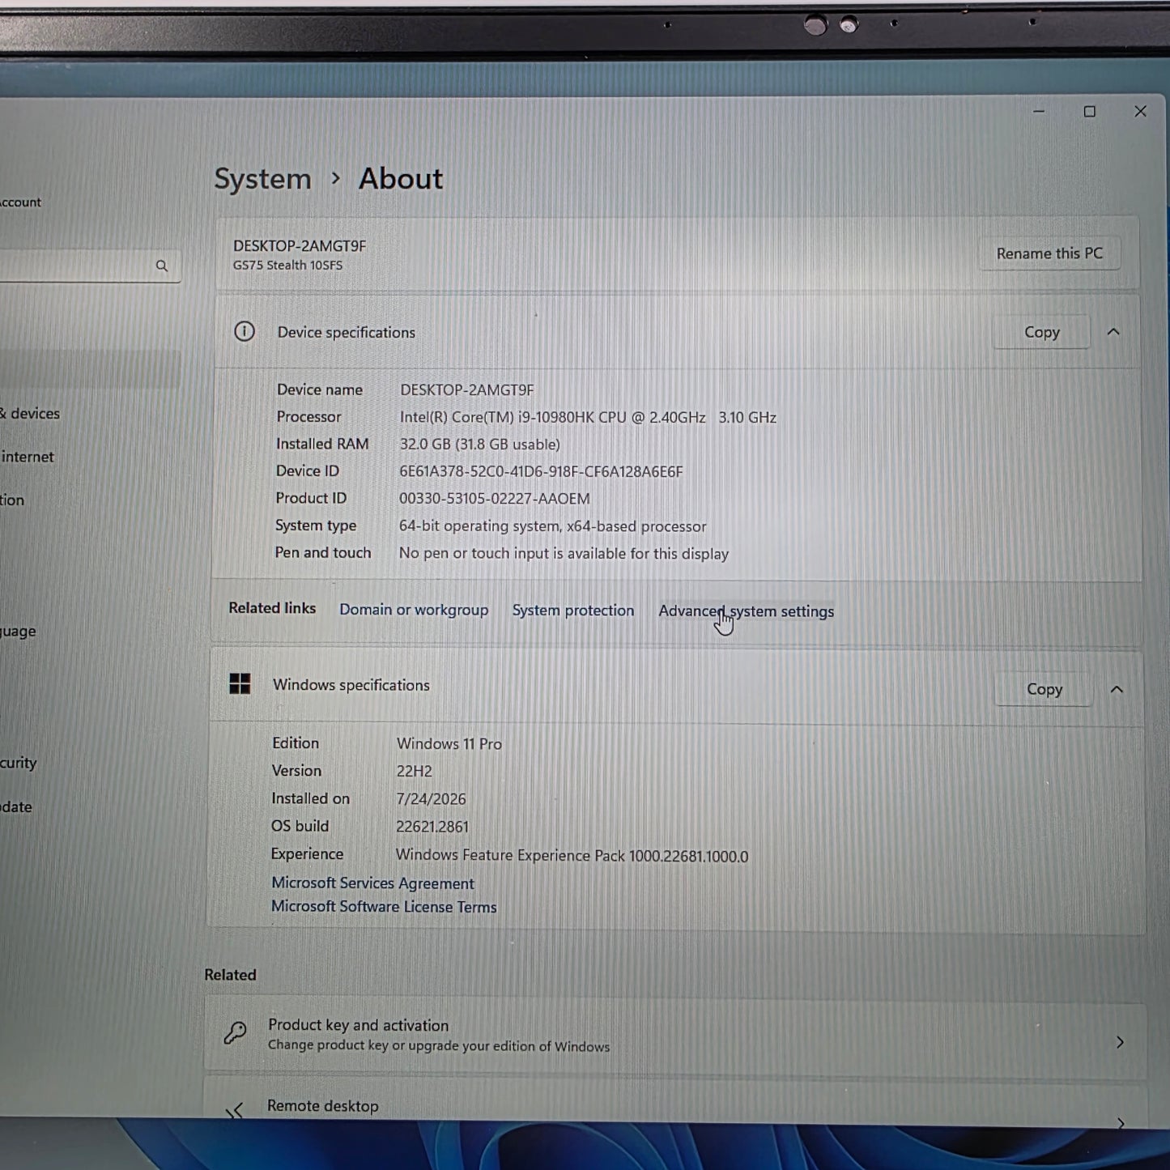Open the Remote desktop row
Image resolution: width=1170 pixels, height=1170 pixels.
tap(675, 1103)
